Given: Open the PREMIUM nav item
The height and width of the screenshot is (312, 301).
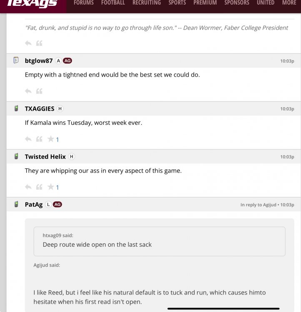Looking at the screenshot, I should pos(205,3).
